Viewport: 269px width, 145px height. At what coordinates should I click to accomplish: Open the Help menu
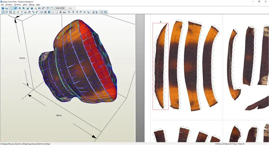pyautogui.click(x=38, y=5)
